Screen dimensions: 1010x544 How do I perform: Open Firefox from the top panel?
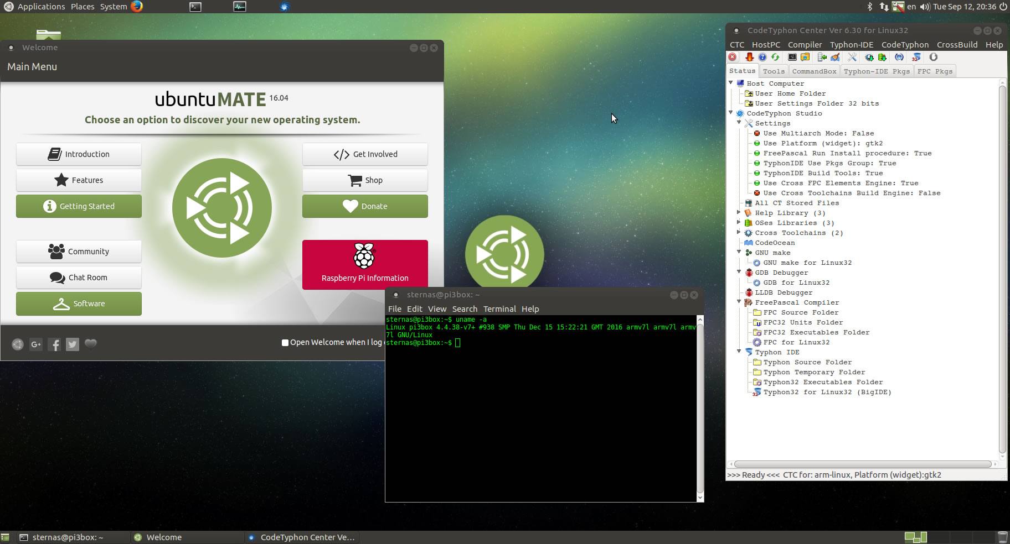coord(137,7)
